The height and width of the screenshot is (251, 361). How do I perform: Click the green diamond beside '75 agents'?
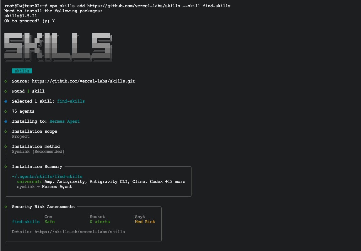coord(6,111)
